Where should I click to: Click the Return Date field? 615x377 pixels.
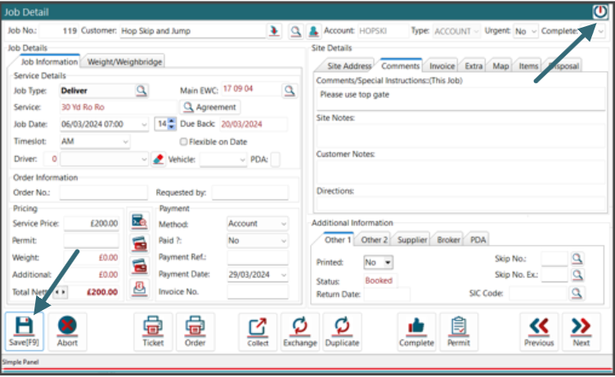coord(387,294)
